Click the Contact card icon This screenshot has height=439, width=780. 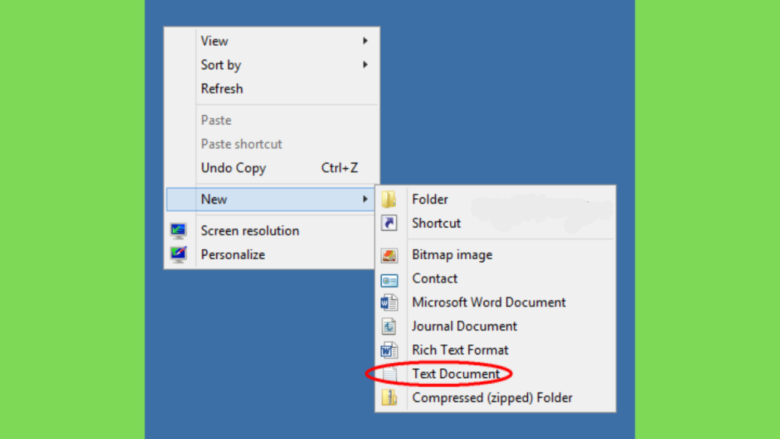point(389,280)
